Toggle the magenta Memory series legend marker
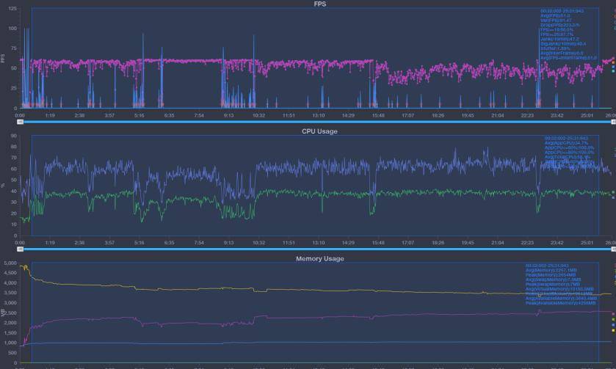Screen dimensions: 616x369 613,315
